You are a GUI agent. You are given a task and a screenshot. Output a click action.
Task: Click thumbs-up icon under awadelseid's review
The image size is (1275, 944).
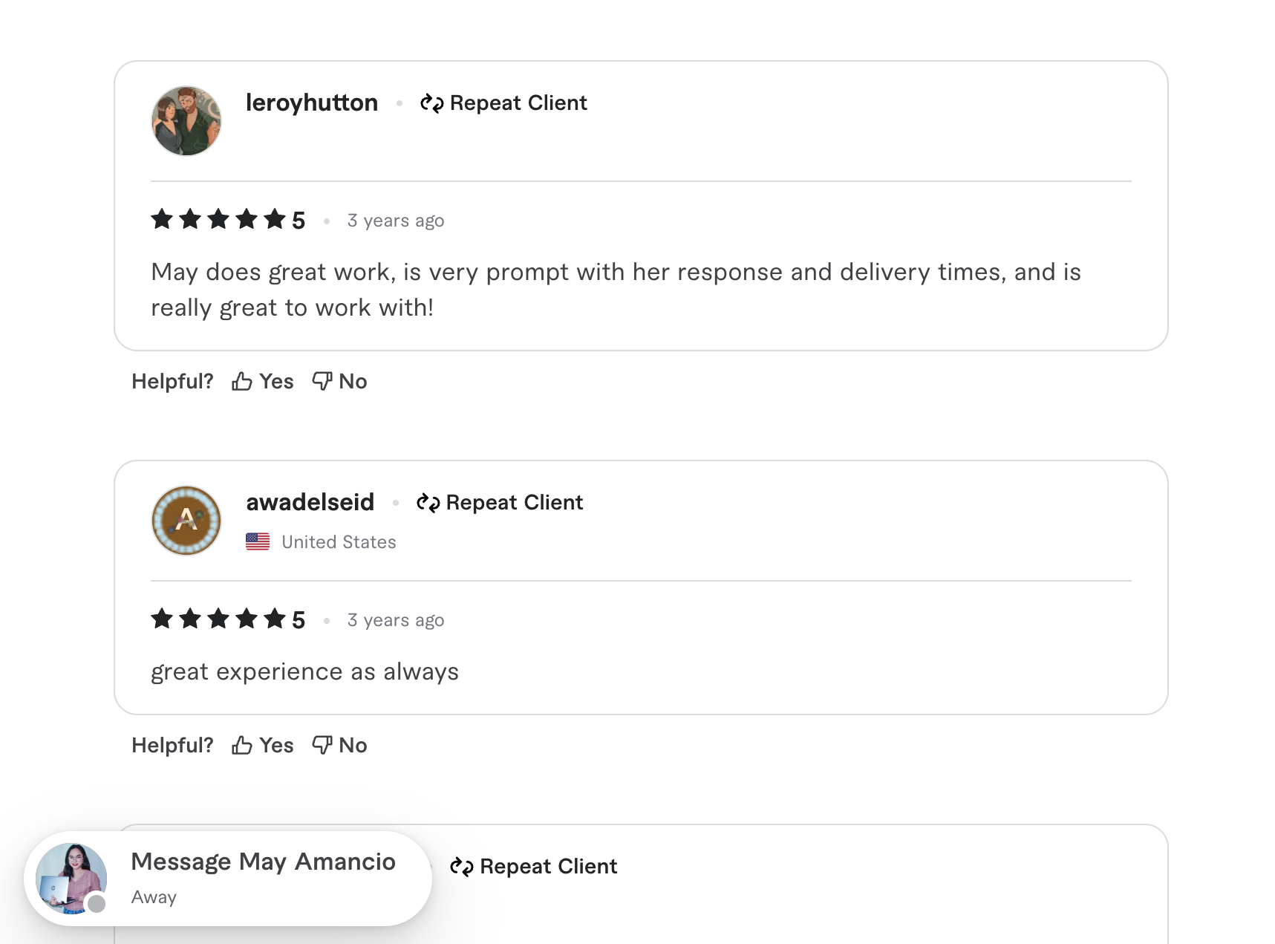241,745
